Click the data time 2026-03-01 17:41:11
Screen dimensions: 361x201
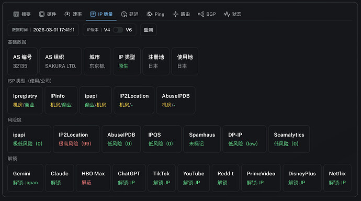[x=54, y=30]
